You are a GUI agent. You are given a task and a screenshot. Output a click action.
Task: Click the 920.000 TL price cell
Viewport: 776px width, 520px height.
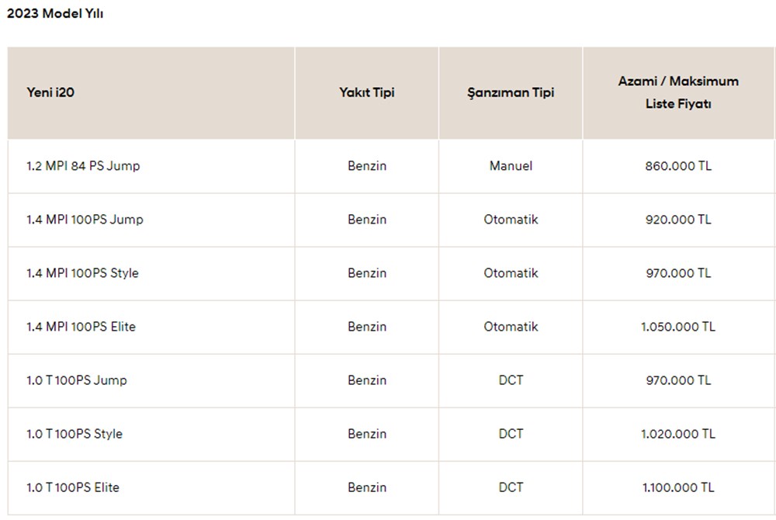point(678,220)
